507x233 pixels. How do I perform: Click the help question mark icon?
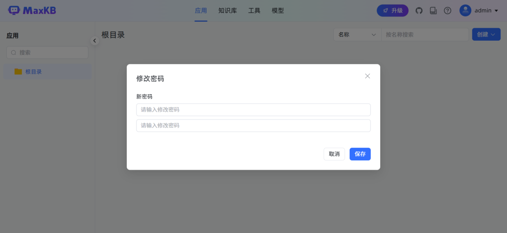[x=447, y=11]
